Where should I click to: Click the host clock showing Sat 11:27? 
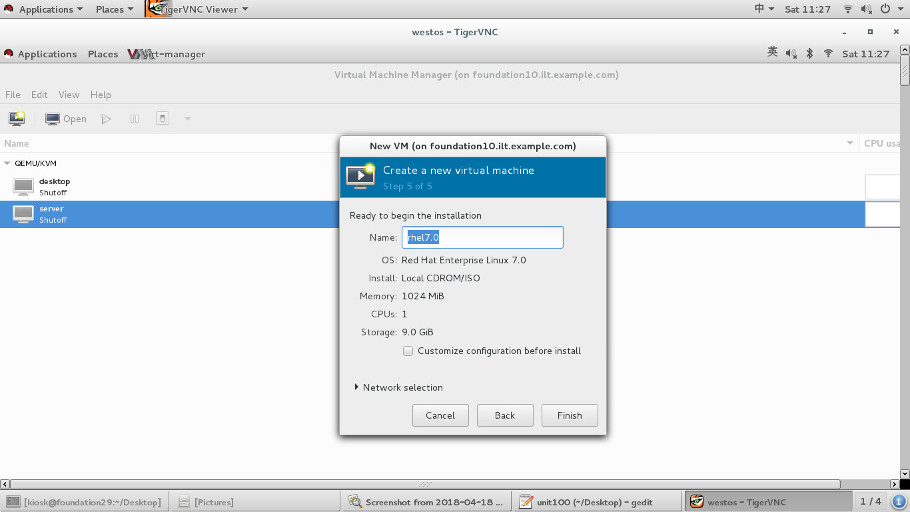point(808,9)
